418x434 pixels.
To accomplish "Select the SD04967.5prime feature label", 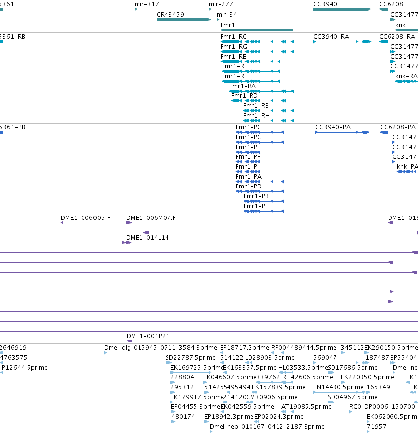I will [x=353, y=397].
